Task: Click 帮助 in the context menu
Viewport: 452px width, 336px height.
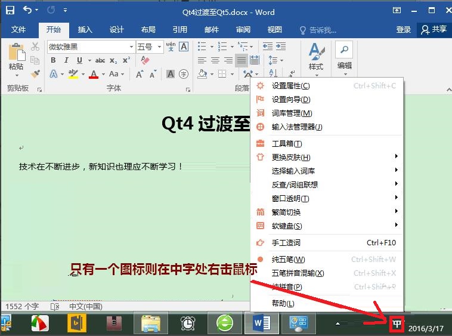Action: (x=327, y=303)
